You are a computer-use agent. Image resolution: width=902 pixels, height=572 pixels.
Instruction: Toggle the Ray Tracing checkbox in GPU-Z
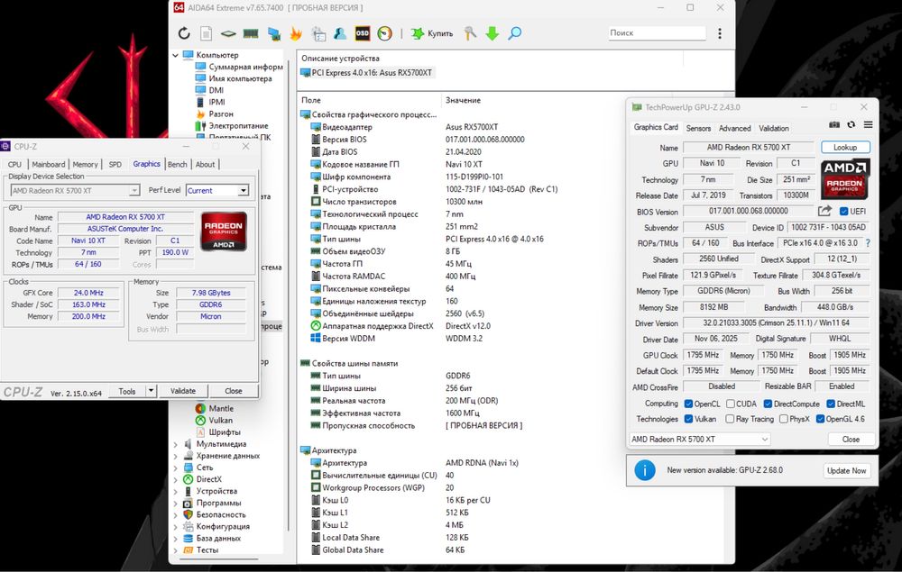(x=730, y=419)
